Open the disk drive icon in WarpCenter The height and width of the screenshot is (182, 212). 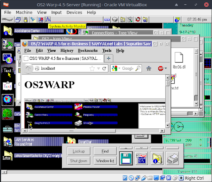pyautogui.click(x=115, y=20)
